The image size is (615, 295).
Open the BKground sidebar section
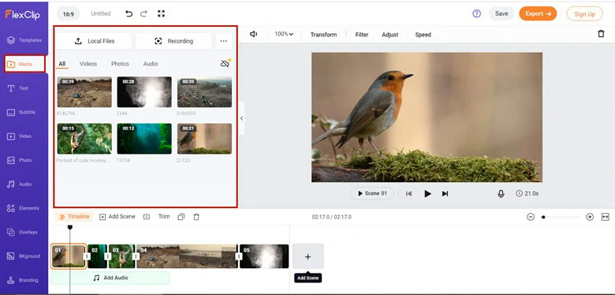pos(24,256)
